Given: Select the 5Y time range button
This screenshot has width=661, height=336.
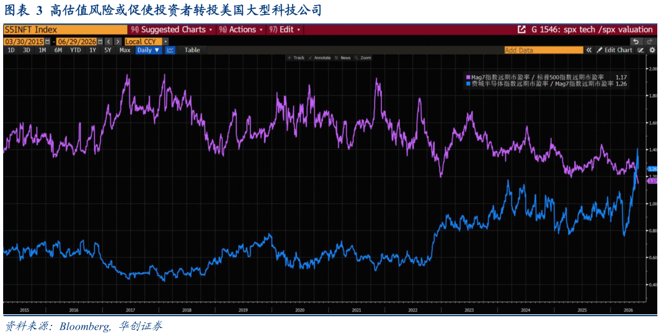Looking at the screenshot, I should tap(108, 50).
